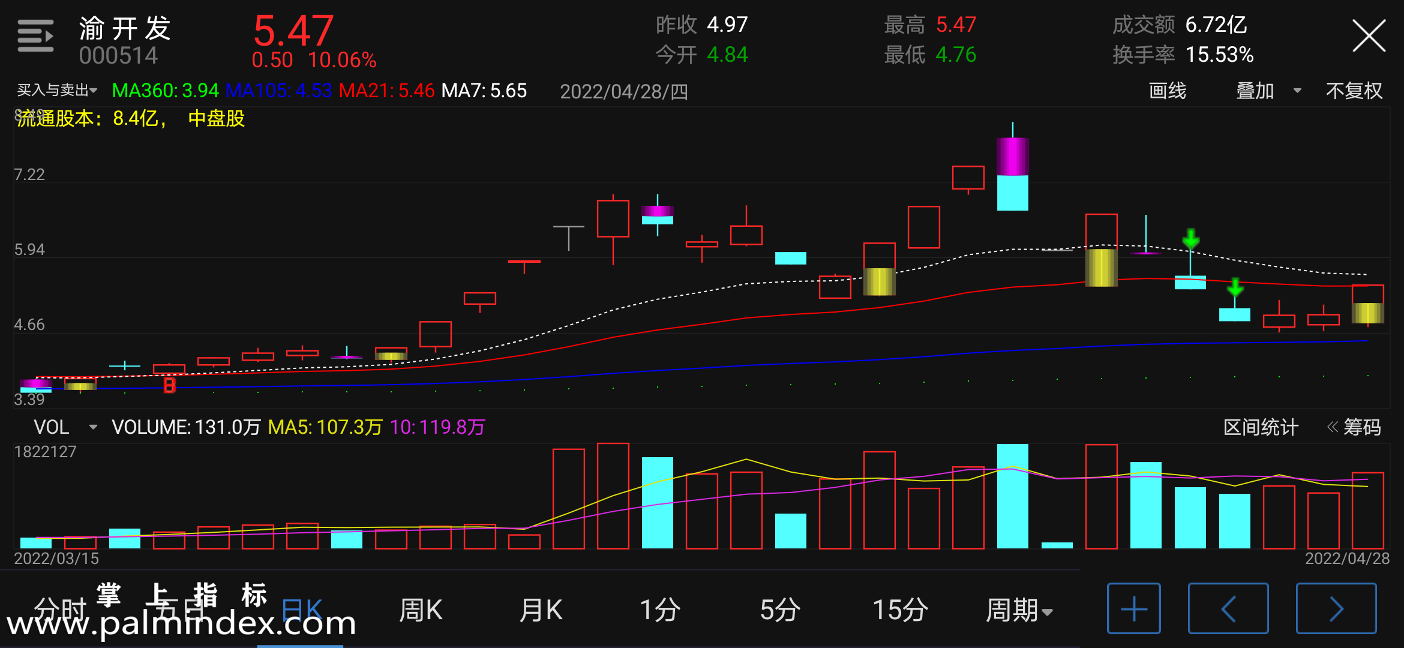Switch to the 5分 tab

[780, 610]
